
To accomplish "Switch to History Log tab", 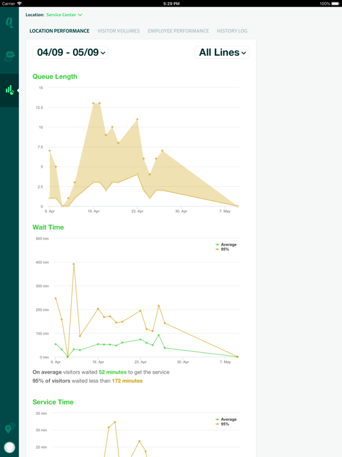I will click(x=232, y=31).
